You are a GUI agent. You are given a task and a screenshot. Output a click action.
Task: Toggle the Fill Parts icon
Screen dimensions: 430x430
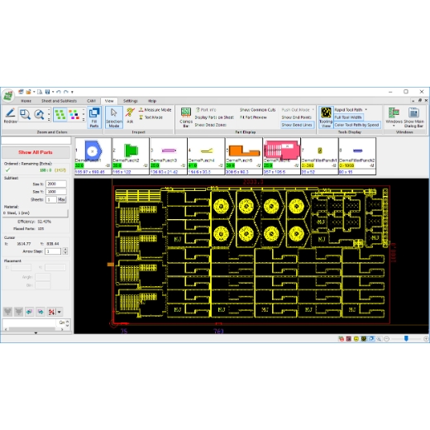click(x=94, y=117)
